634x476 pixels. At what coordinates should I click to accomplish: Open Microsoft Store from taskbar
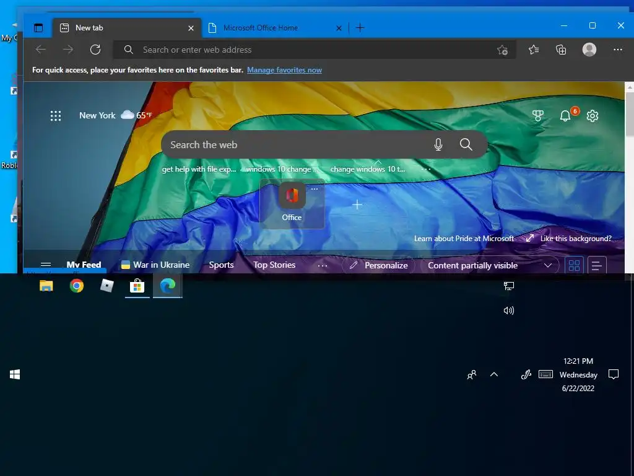click(x=137, y=286)
